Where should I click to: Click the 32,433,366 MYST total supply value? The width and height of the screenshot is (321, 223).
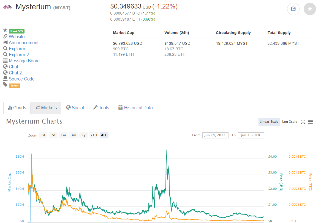(283, 43)
